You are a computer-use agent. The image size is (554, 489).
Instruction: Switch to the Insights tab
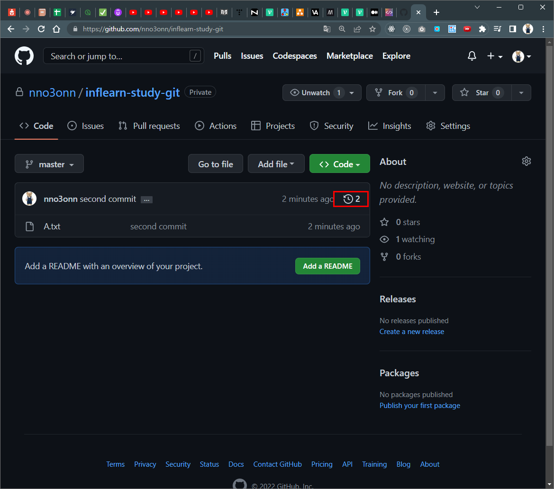point(390,126)
